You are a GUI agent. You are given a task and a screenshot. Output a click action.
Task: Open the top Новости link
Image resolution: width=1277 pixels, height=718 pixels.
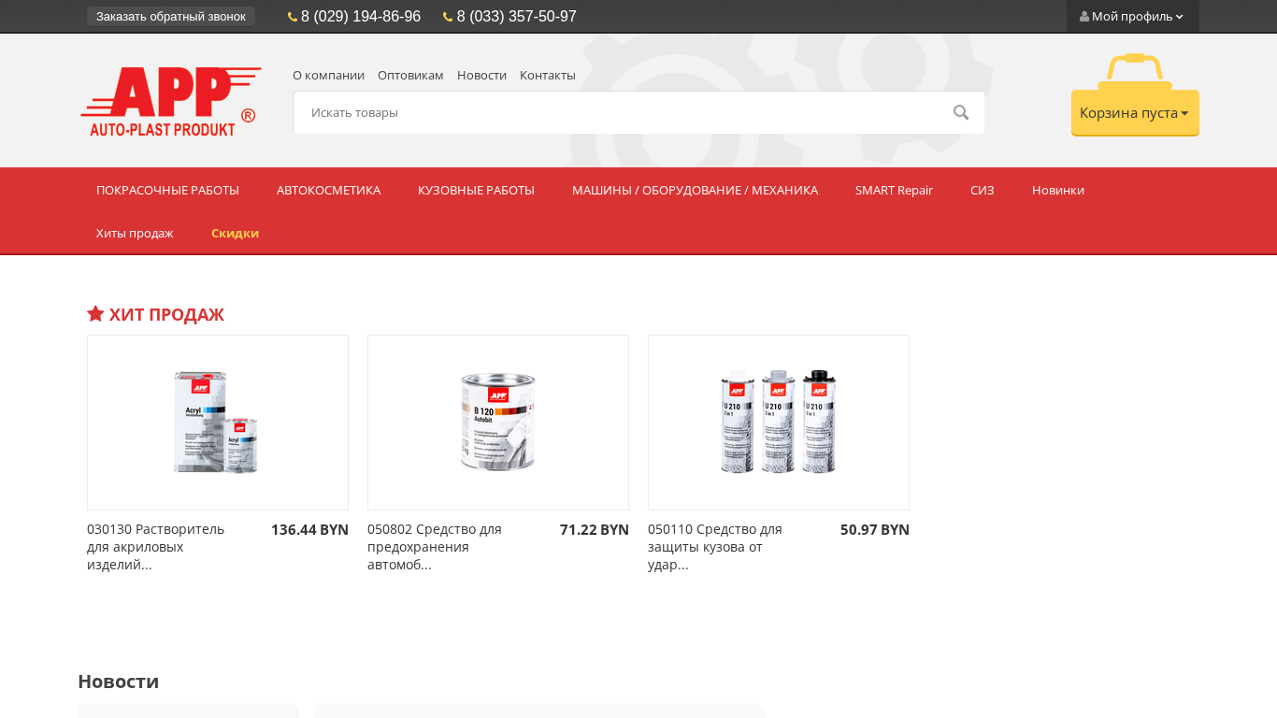[481, 75]
